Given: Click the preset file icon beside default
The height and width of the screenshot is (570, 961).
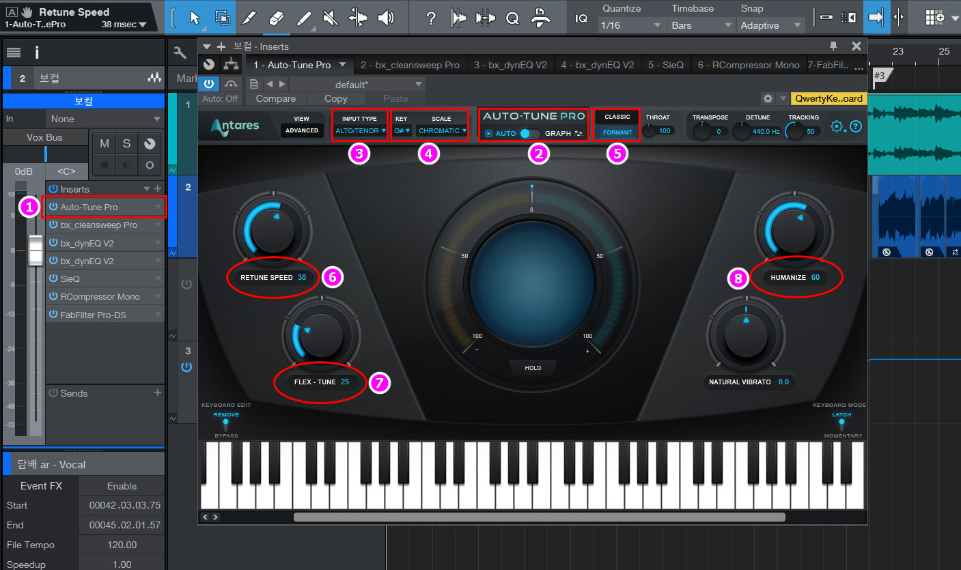Looking at the screenshot, I should point(254,84).
